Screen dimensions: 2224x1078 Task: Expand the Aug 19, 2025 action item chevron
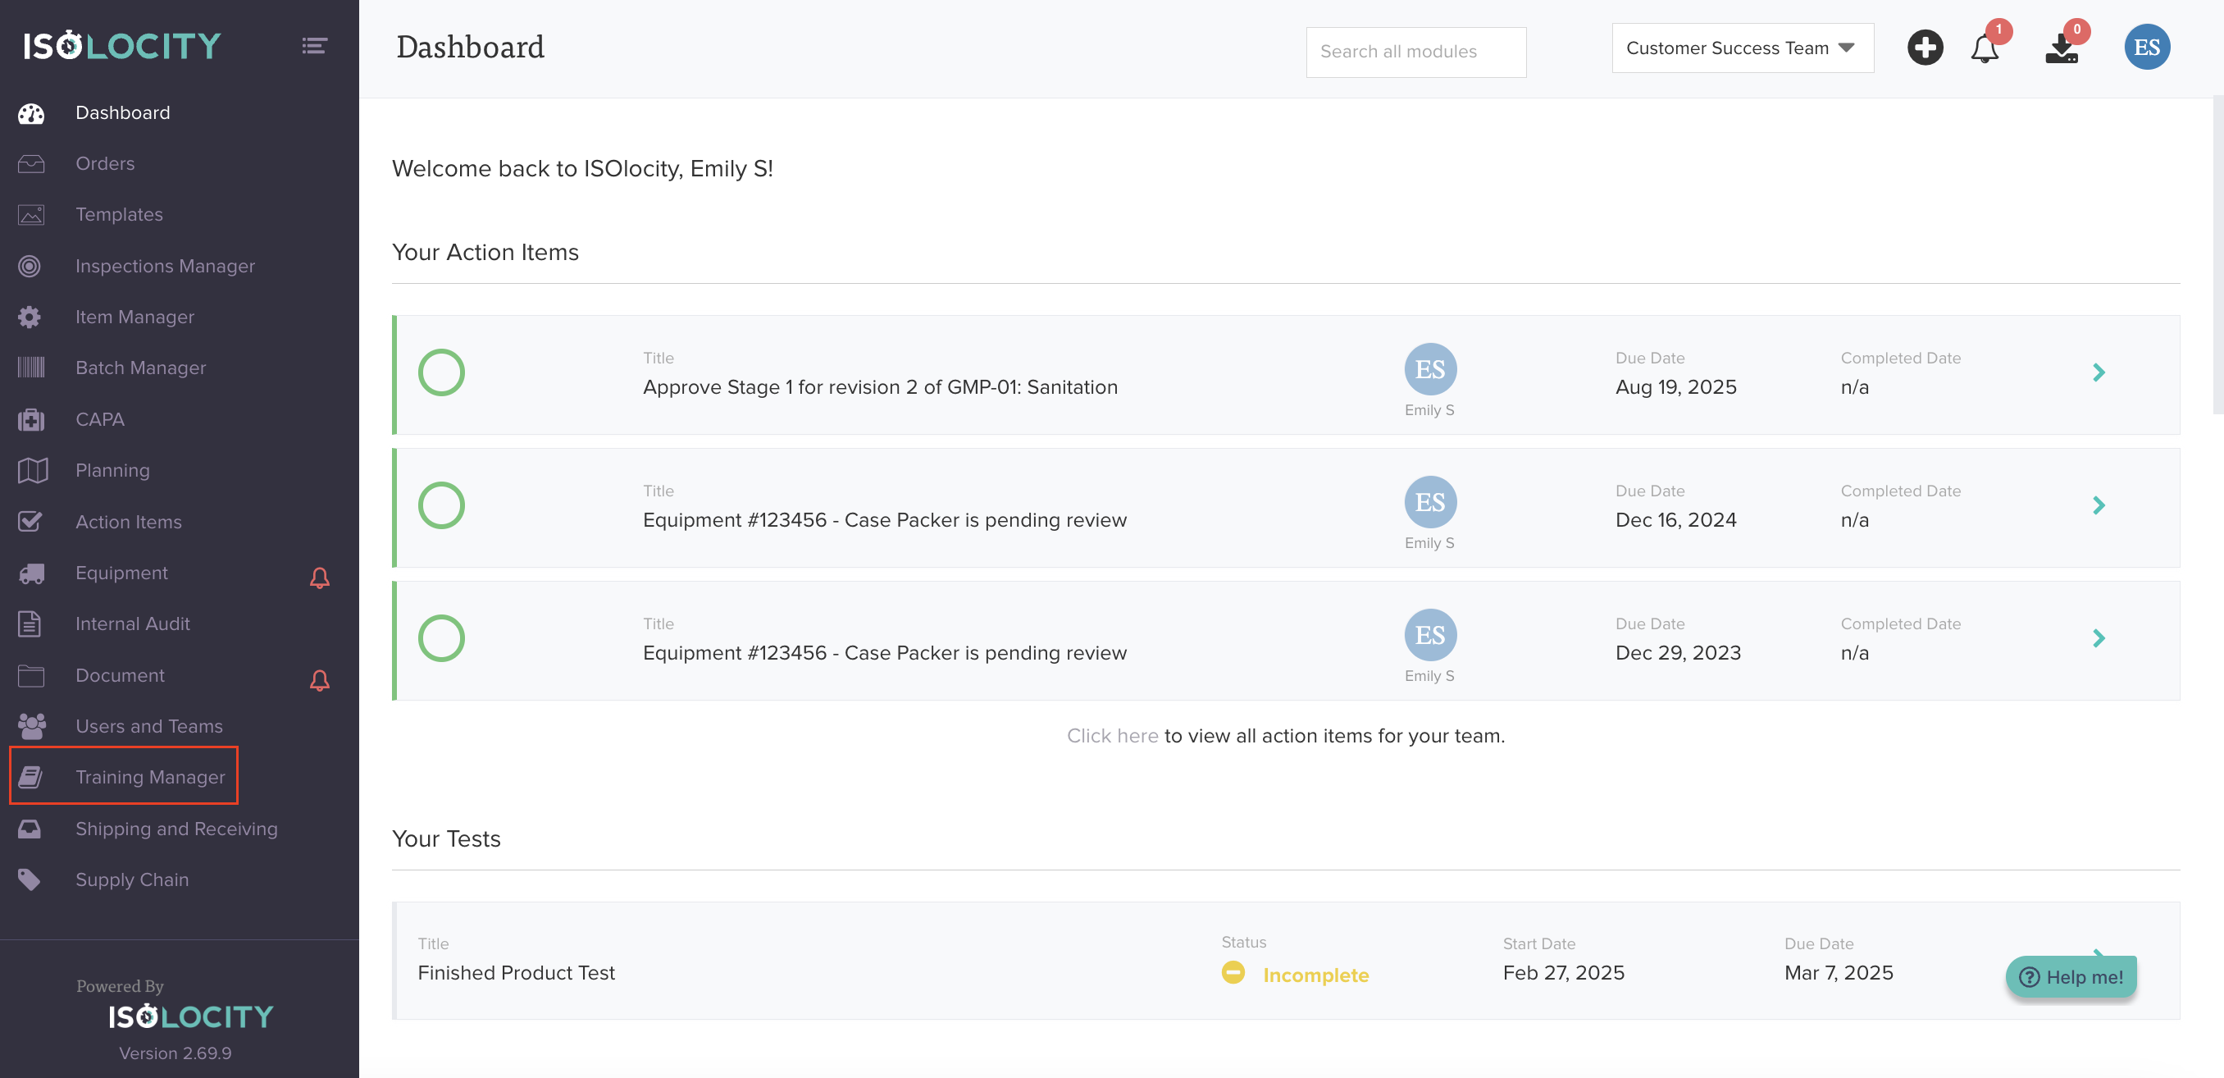point(2099,373)
